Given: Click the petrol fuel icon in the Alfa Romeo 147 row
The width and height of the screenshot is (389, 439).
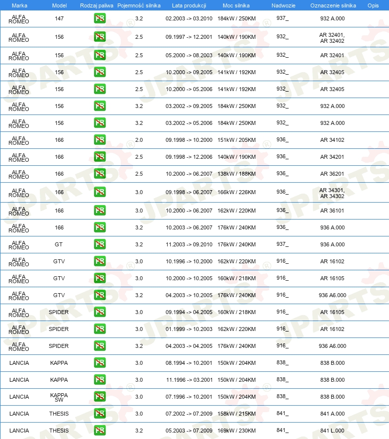Looking at the screenshot, I should click(100, 18).
